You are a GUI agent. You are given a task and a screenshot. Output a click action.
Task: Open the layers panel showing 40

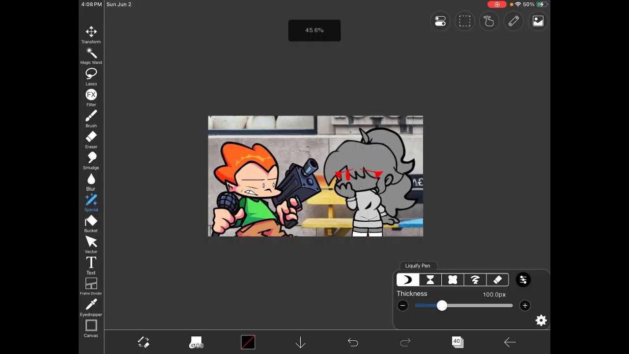tap(457, 342)
